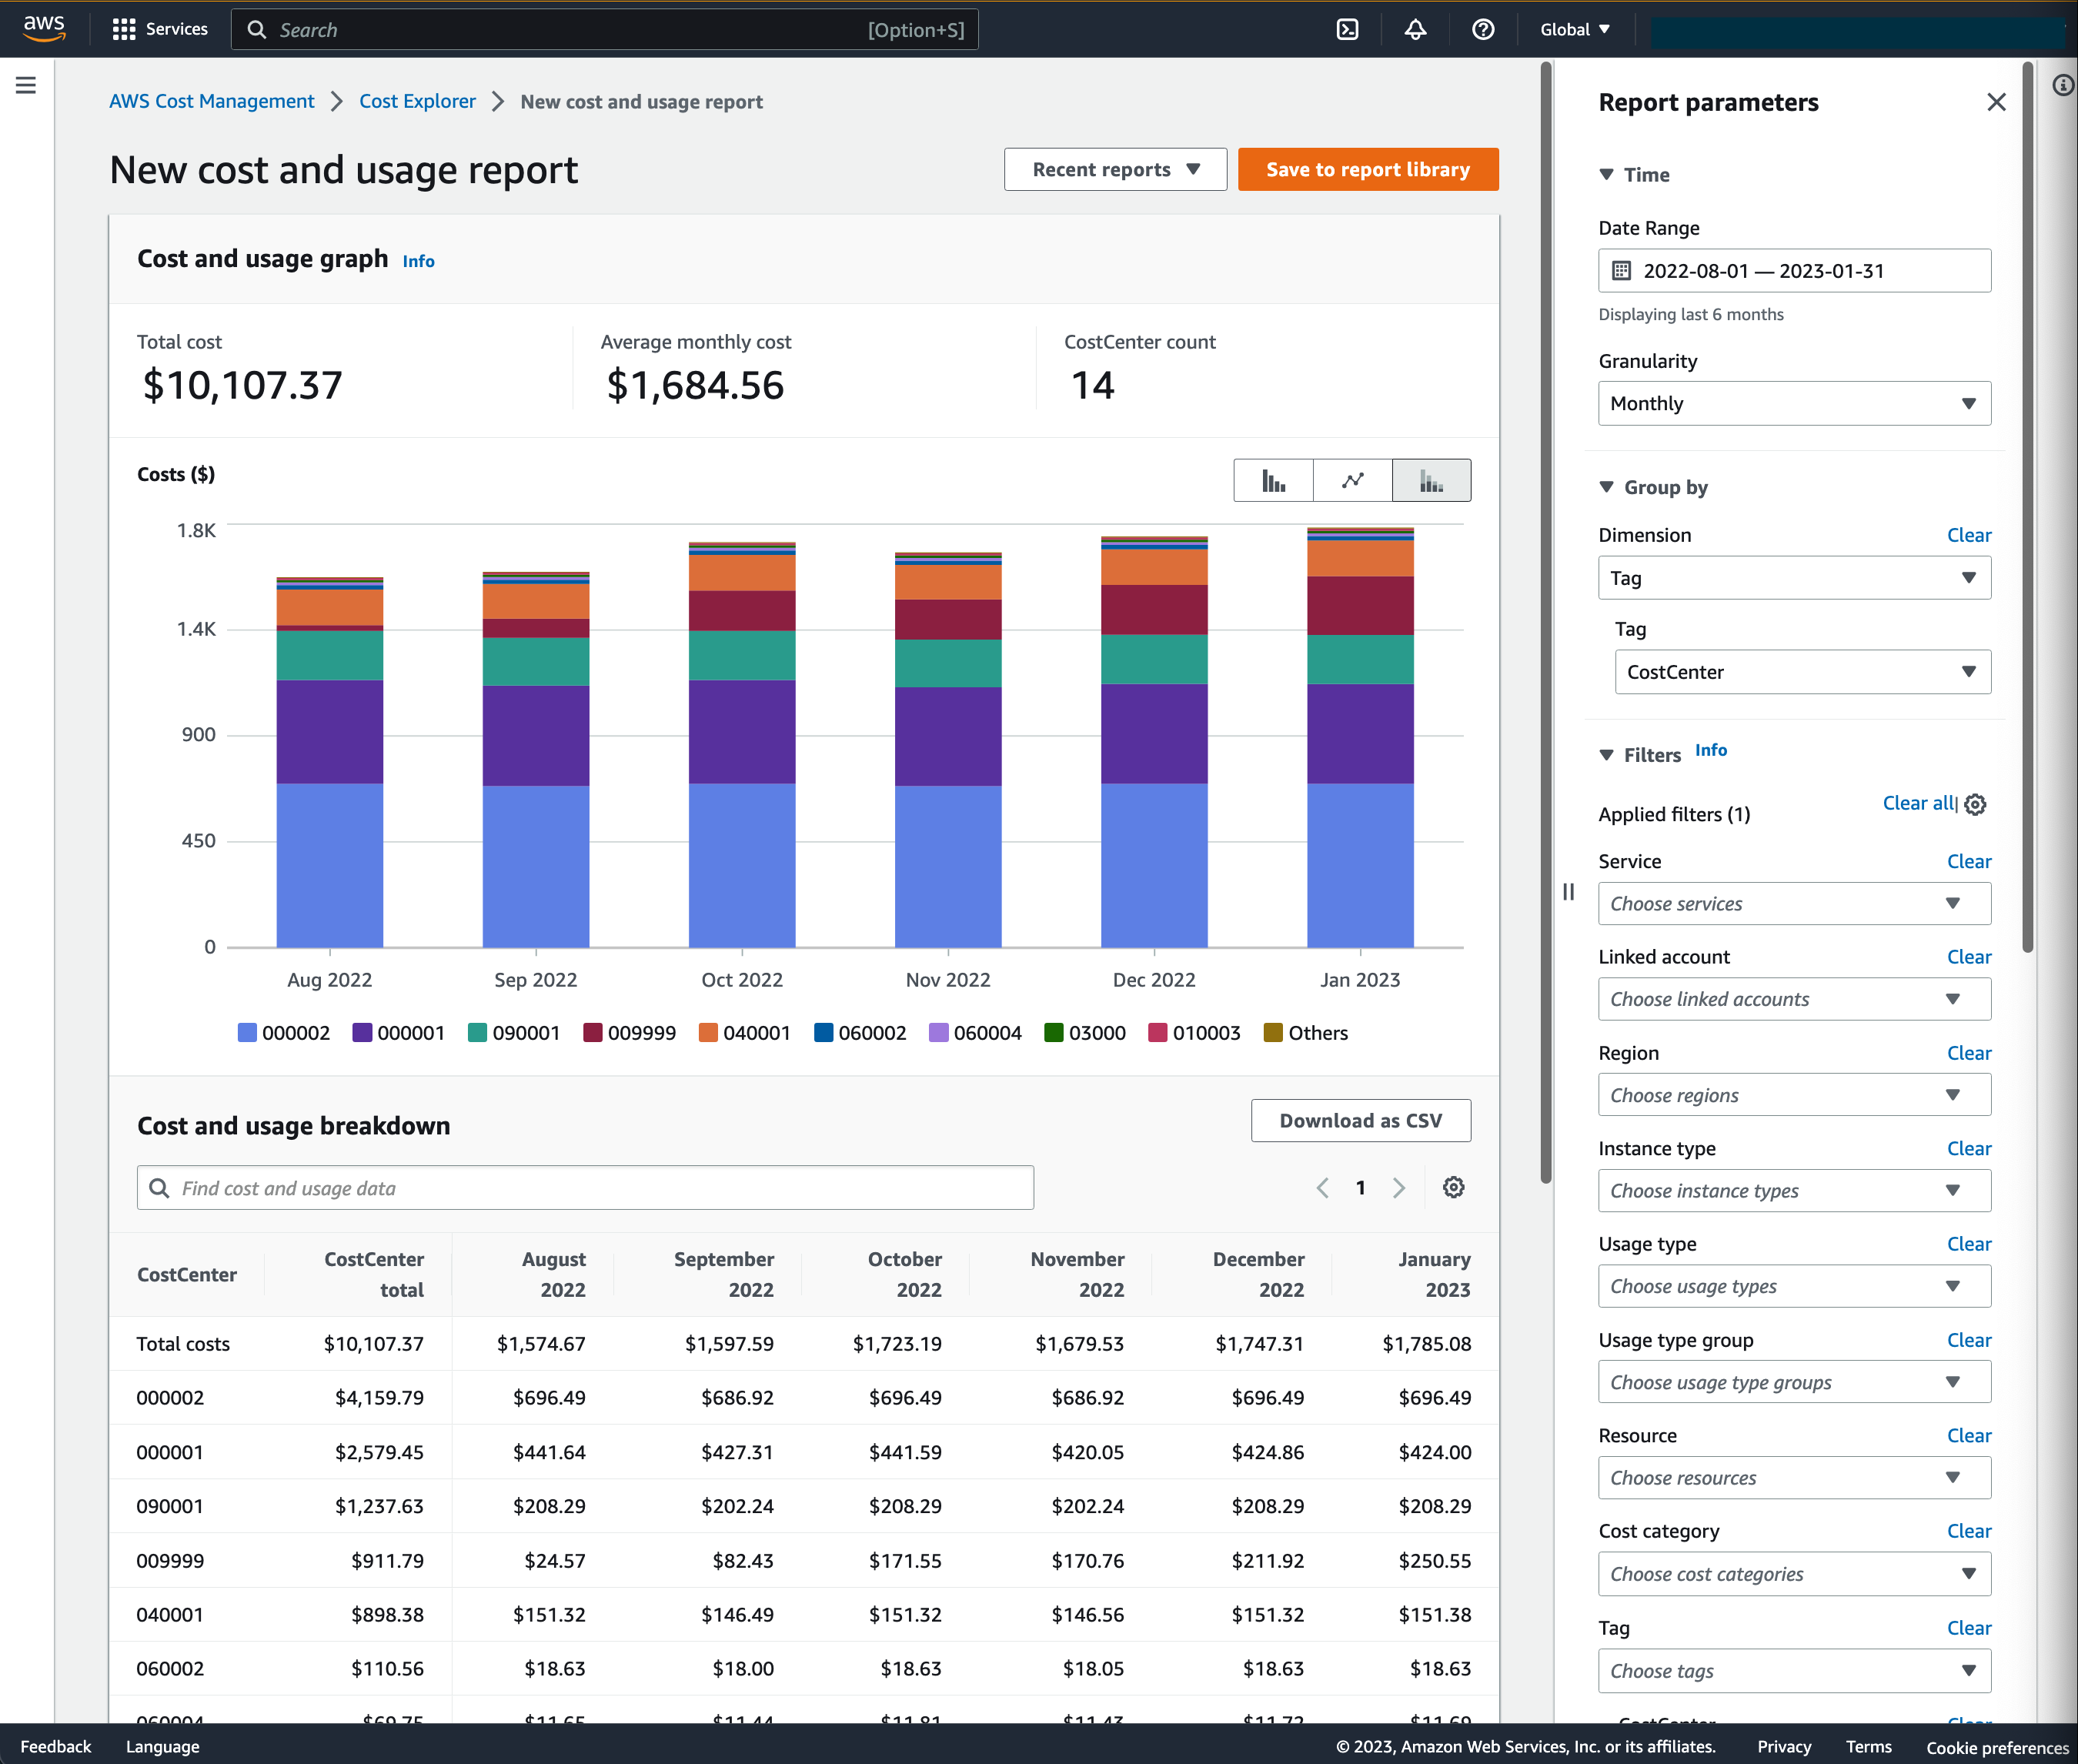Open the Monthly granularity dropdown
The image size is (2078, 1764).
point(1793,403)
